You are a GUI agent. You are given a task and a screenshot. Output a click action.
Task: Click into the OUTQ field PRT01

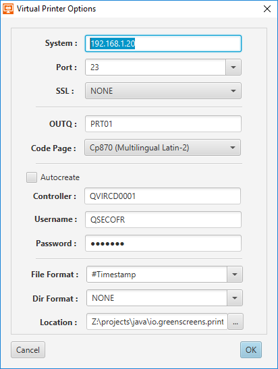click(x=163, y=123)
